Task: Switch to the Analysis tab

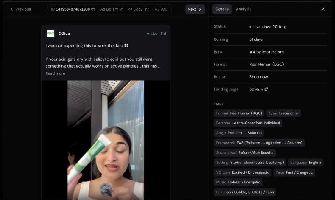Action: [x=243, y=9]
